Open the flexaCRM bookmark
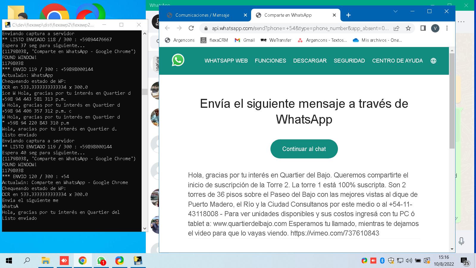 point(214,40)
